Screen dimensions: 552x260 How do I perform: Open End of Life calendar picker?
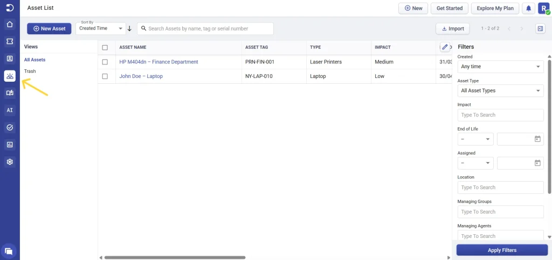point(537,139)
